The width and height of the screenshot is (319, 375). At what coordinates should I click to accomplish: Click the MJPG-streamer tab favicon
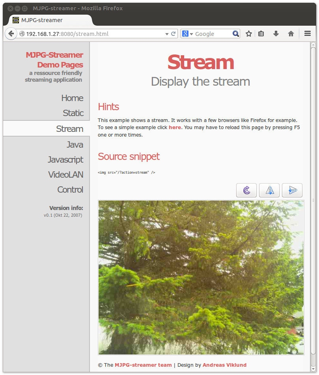[16, 20]
